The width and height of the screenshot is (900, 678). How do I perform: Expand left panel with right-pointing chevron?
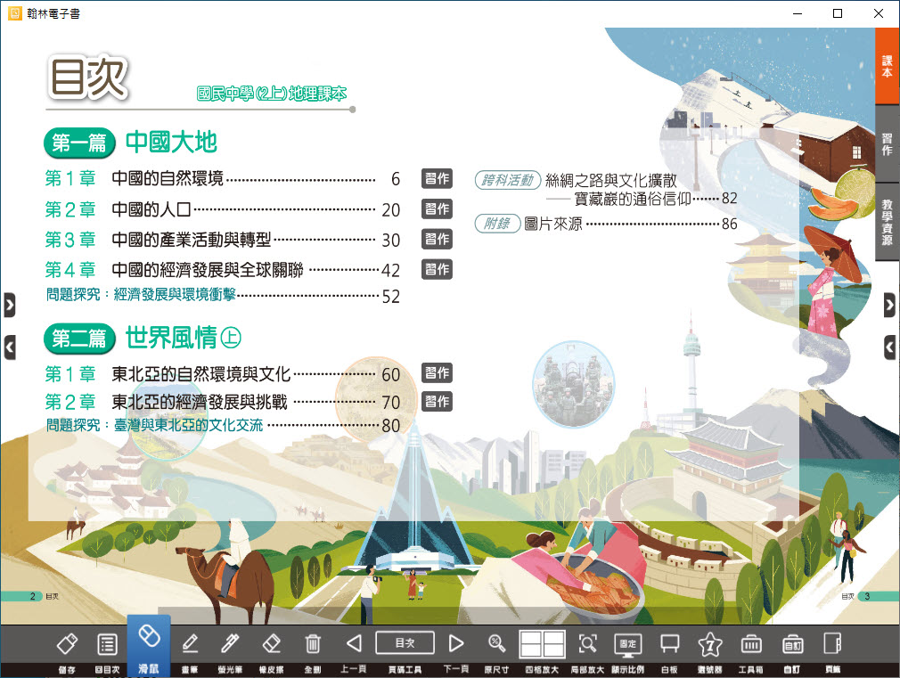coord(9,305)
